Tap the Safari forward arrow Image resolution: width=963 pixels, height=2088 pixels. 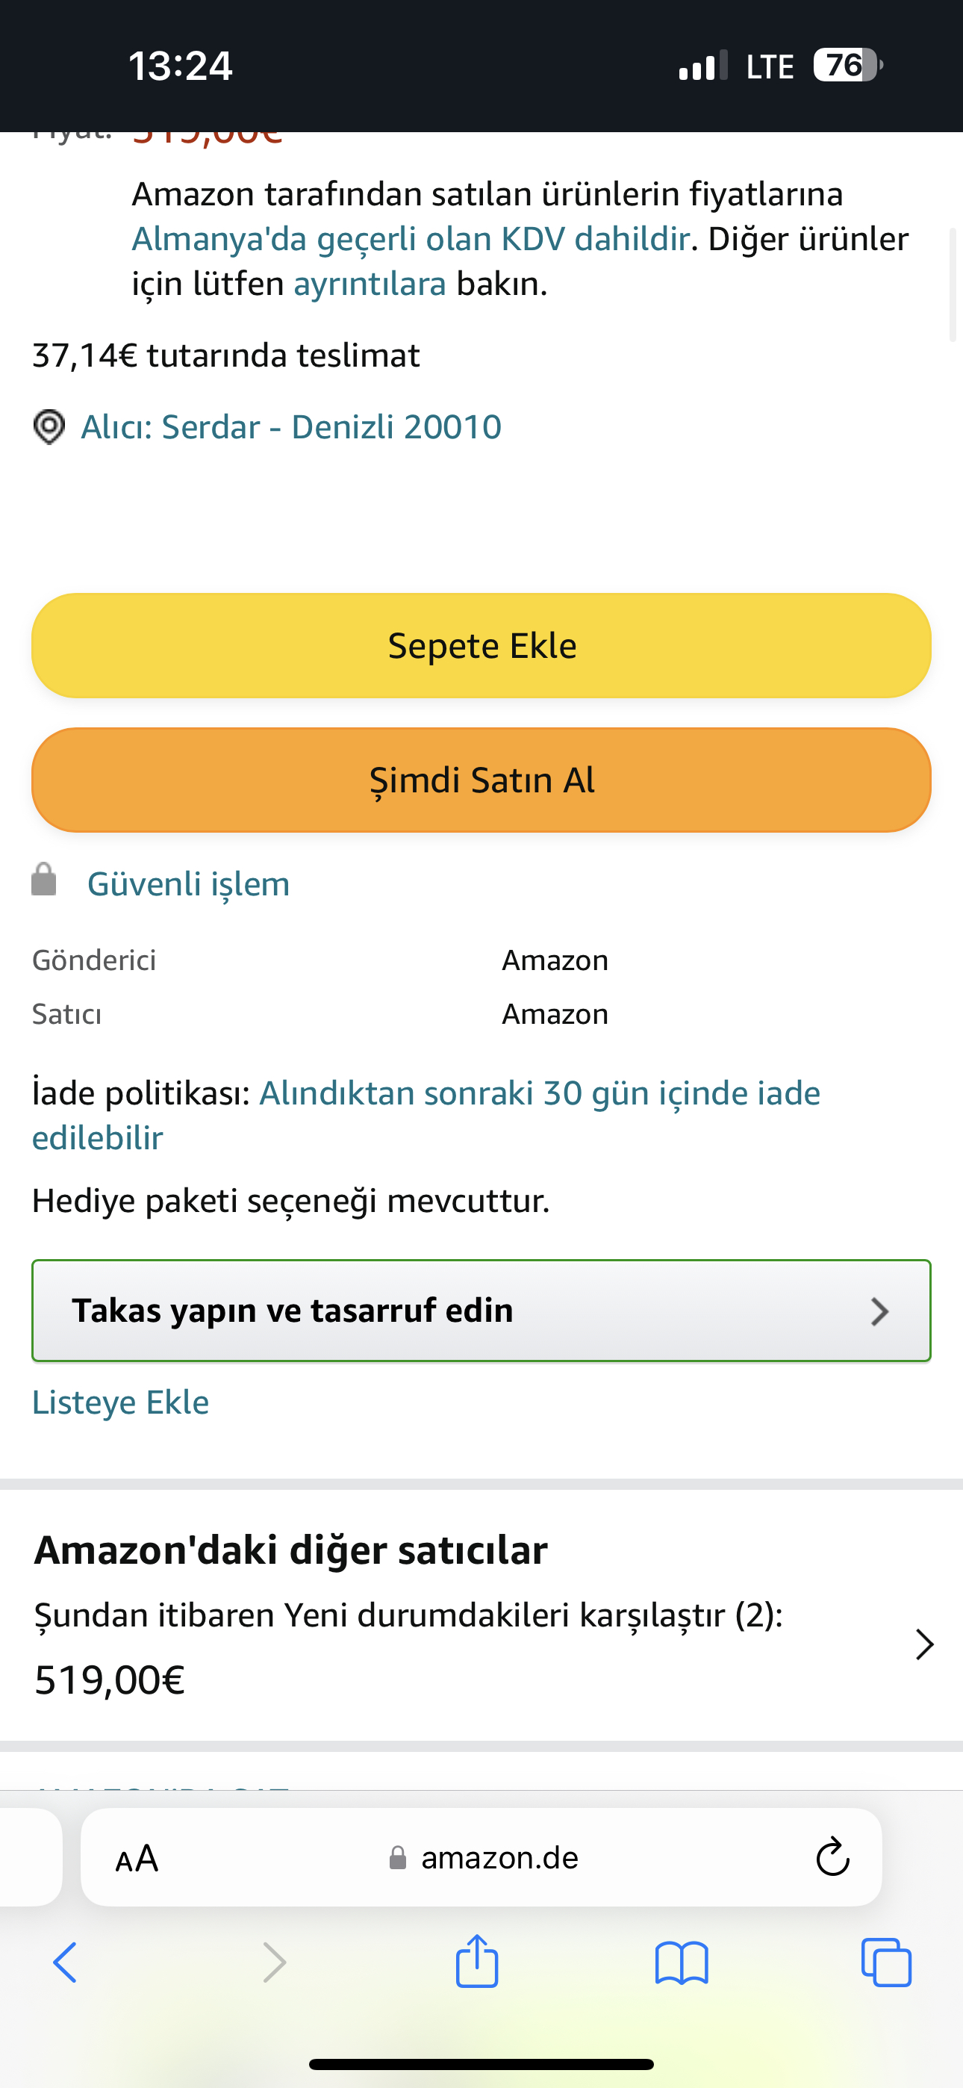tap(275, 1963)
